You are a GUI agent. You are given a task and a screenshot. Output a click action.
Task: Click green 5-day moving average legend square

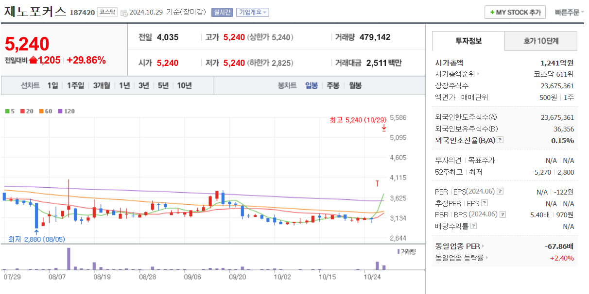click(7, 111)
